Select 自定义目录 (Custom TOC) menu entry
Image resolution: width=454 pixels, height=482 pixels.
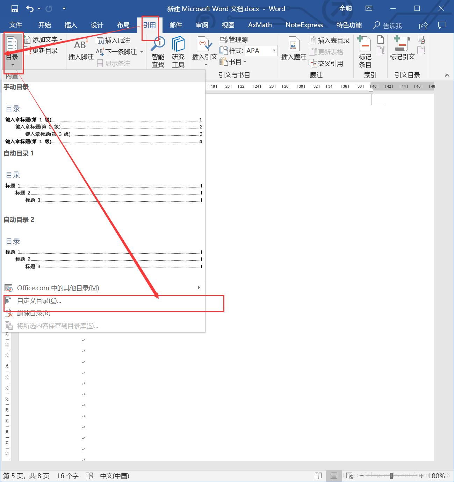39,301
